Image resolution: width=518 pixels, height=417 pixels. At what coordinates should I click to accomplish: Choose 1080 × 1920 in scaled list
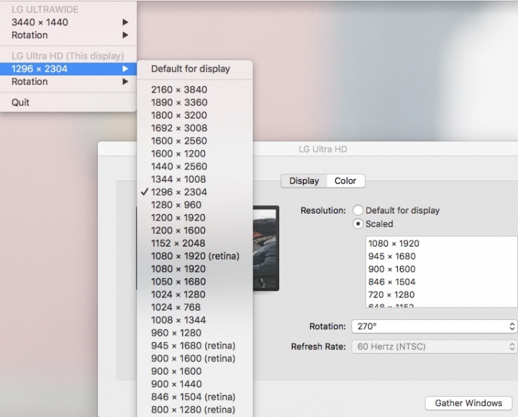[x=442, y=243]
